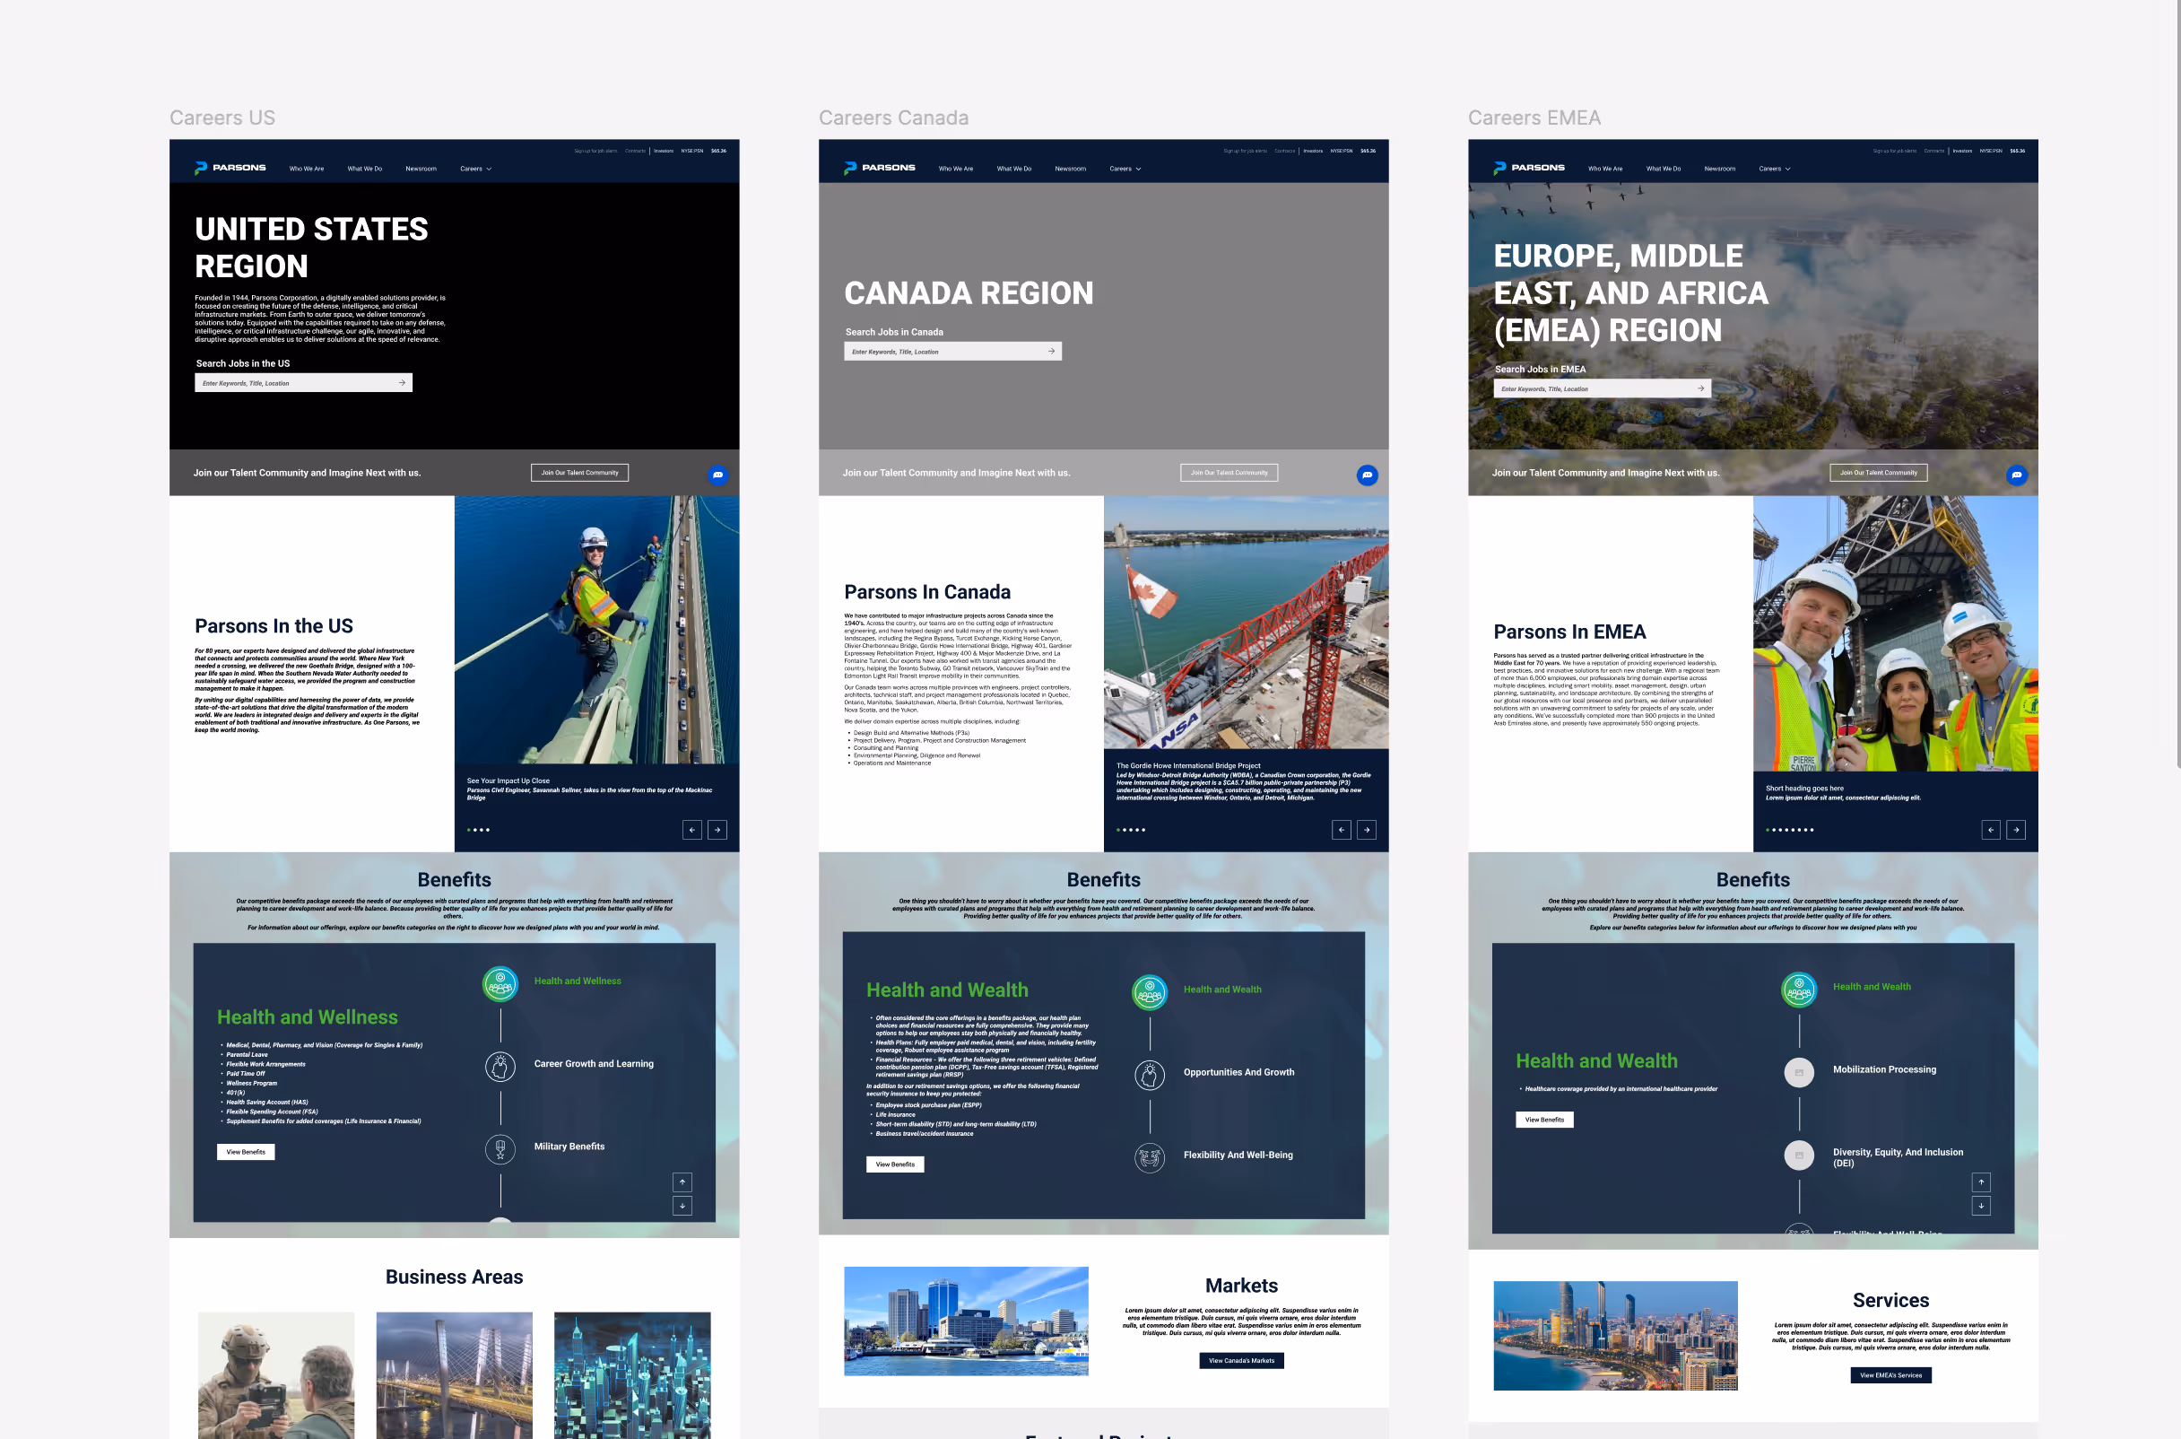Click the Mobilization Processing icon on EMEA page

point(1800,1072)
